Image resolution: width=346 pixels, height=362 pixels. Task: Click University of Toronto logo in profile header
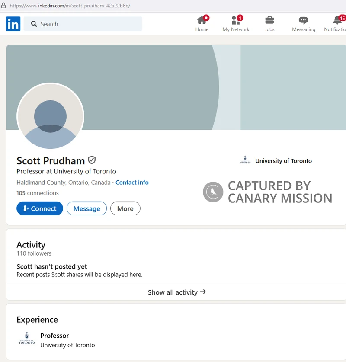coord(245,160)
